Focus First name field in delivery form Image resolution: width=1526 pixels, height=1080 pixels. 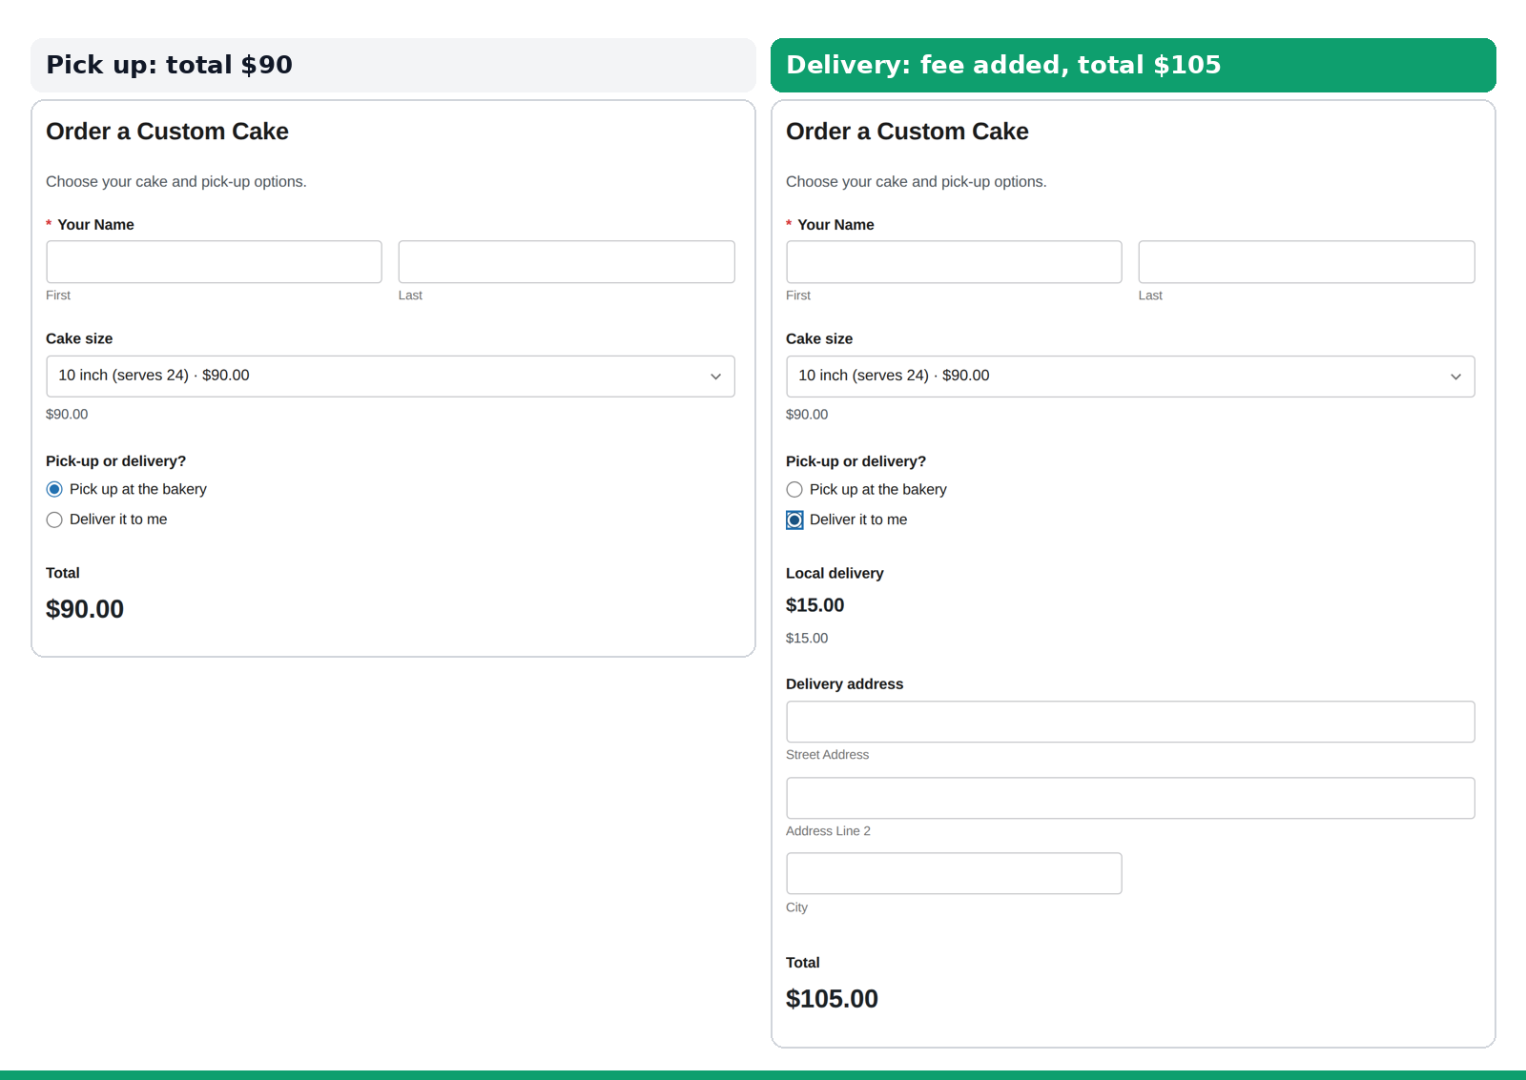click(954, 261)
